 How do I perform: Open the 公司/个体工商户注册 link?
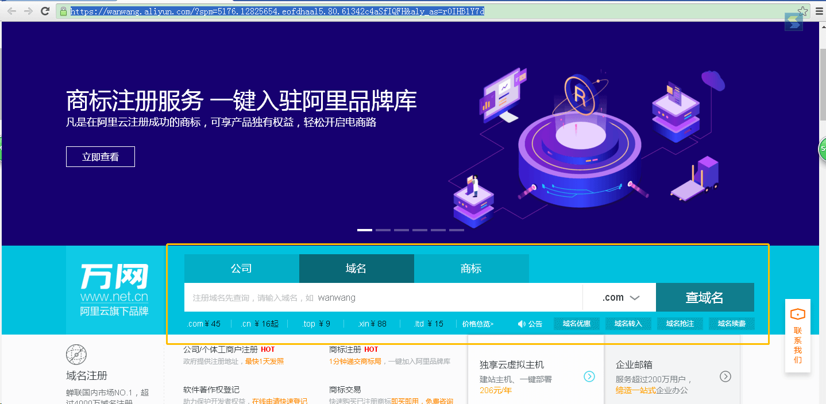coord(221,349)
